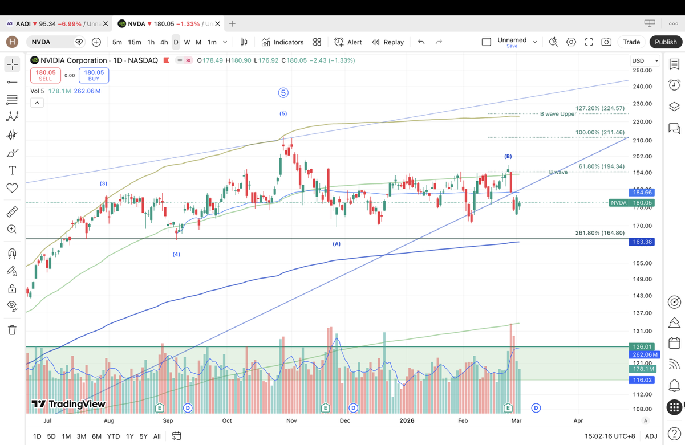
Task: Close the NVDA tab
Action: (x=217, y=24)
